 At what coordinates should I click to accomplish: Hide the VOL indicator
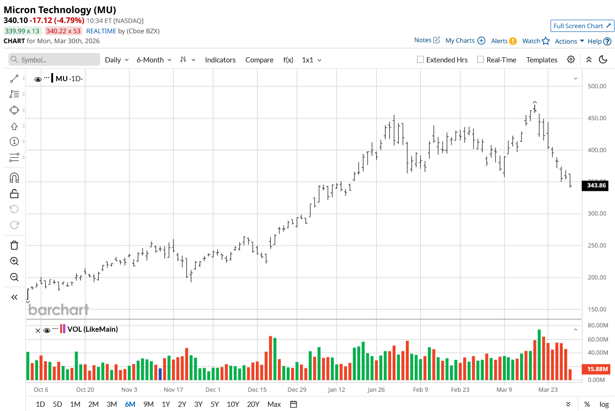pyautogui.click(x=47, y=330)
